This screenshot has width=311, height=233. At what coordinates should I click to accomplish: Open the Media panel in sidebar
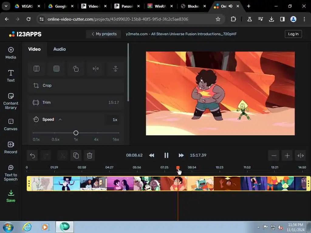click(x=11, y=53)
